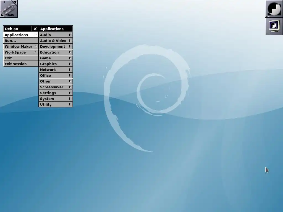Image resolution: width=283 pixels, height=212 pixels.
Task: Click the previous-workspace arrow on the clip
Action: coord(2,15)
